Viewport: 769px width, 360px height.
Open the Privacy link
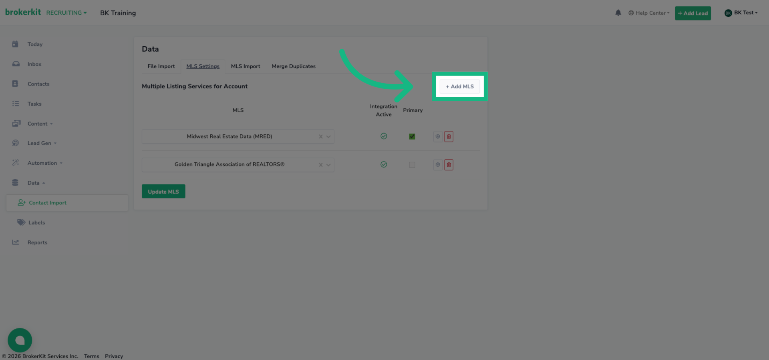tap(114, 356)
